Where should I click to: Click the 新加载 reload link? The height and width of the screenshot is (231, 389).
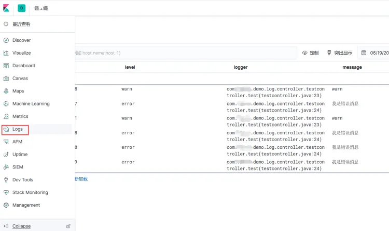tap(81, 179)
